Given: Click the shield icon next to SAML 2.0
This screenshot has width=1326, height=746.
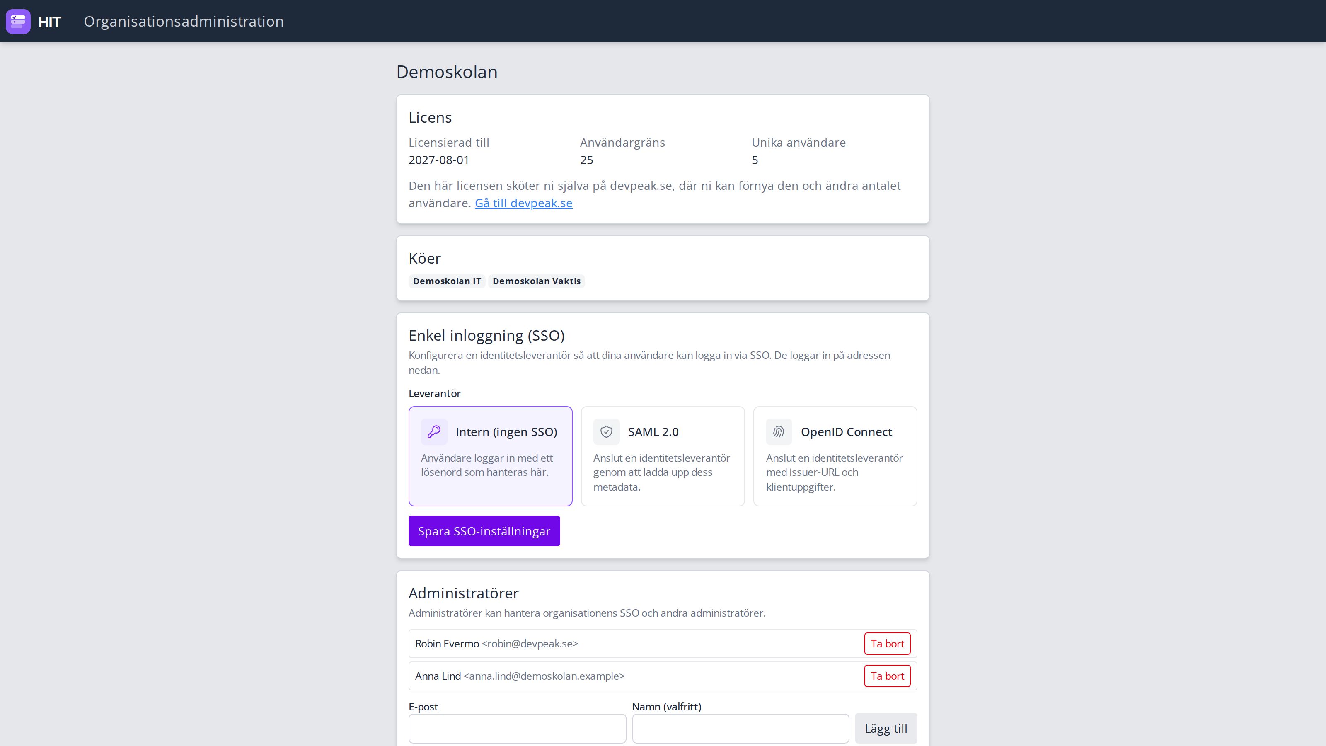Looking at the screenshot, I should point(606,431).
